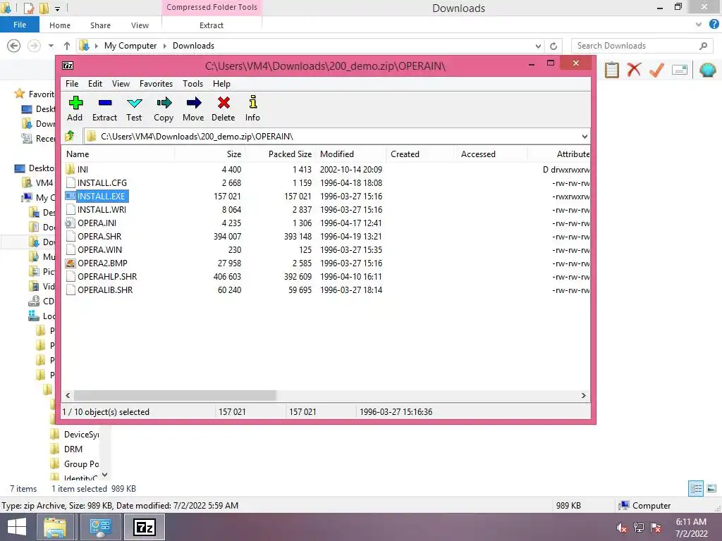Open the INI folder in the archive
Screen dimensions: 722x541
[82, 169]
